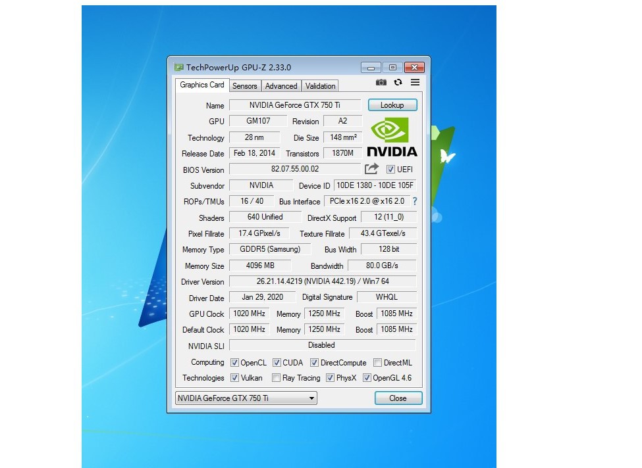Click the Memory field in Default Clock row

324,329
